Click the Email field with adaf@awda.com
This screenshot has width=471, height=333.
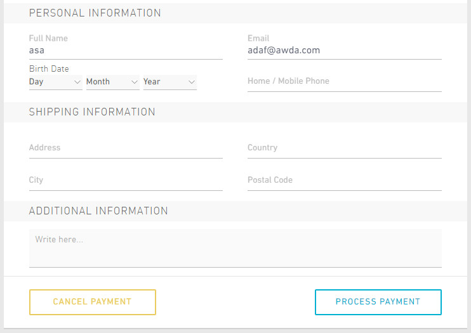[344, 50]
